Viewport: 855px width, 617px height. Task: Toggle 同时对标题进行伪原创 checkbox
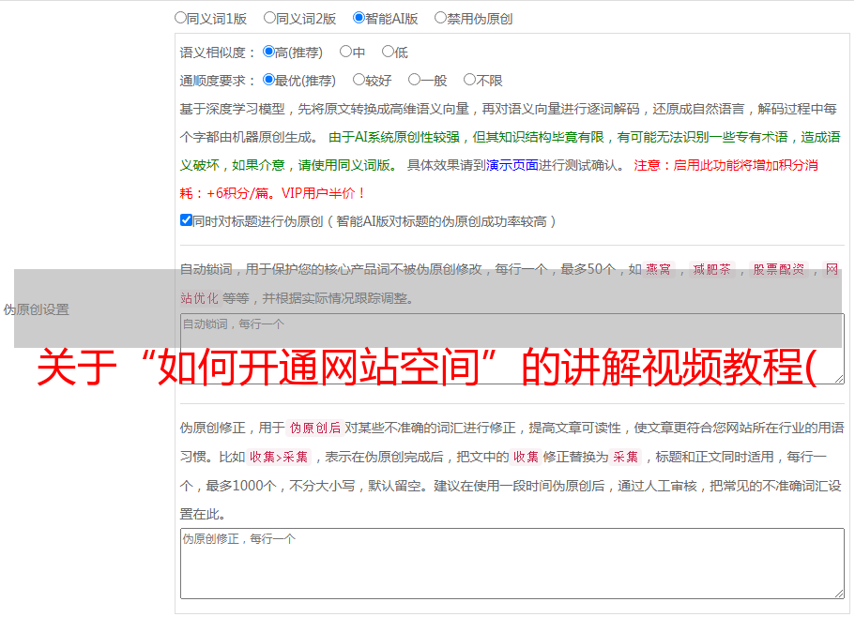[x=186, y=220]
